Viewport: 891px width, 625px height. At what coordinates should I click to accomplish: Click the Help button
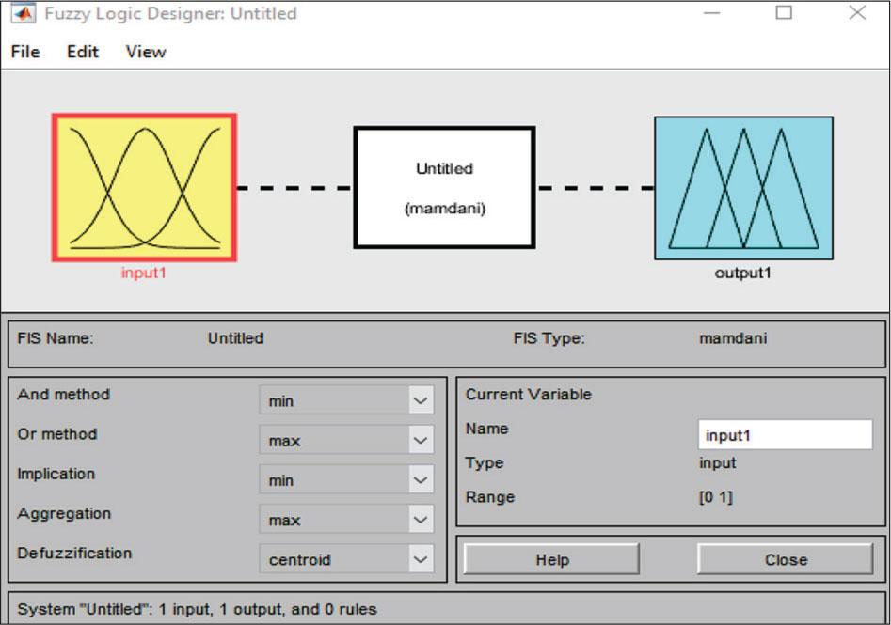pos(551,559)
